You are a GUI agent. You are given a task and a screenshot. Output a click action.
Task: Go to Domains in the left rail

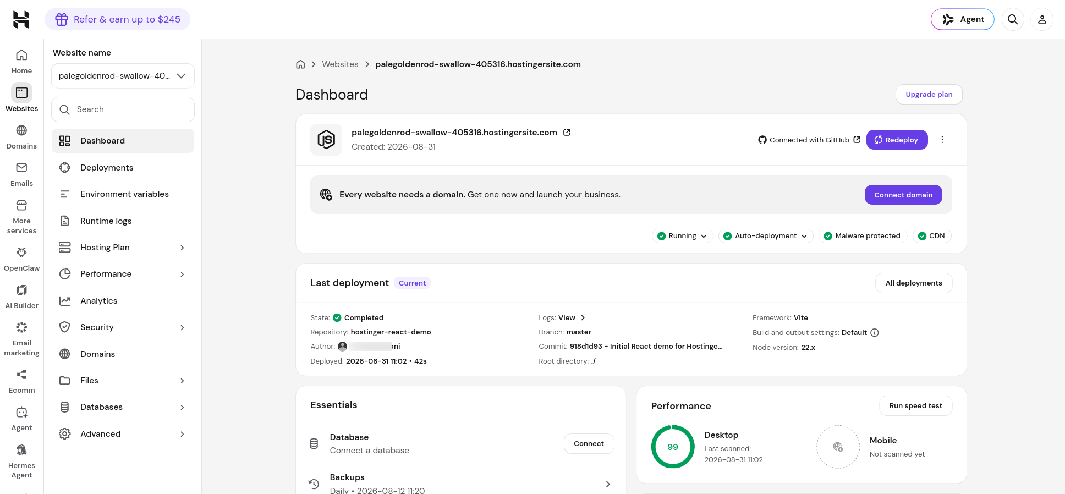click(21, 136)
